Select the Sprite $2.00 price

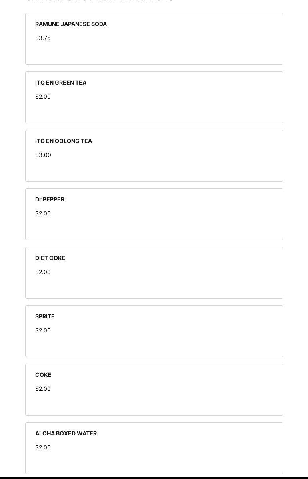coord(43,330)
